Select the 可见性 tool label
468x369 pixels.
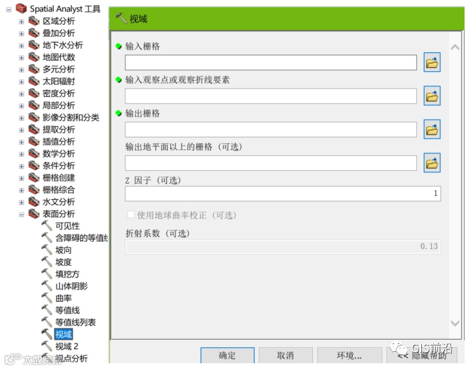67,226
